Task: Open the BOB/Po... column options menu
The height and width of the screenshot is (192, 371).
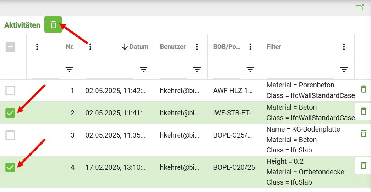Action: [250, 47]
